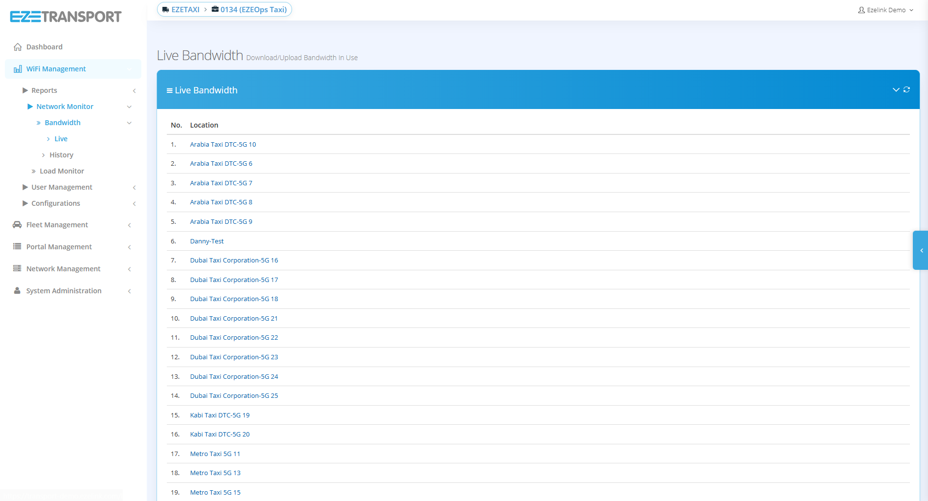
Task: Open the Load Monitor menu item
Action: [62, 171]
